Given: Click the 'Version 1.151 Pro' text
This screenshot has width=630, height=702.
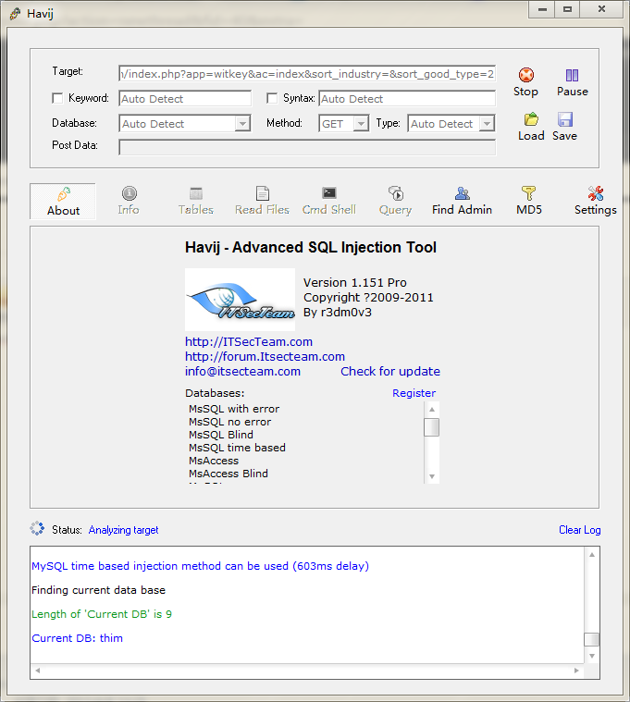Looking at the screenshot, I should [355, 282].
